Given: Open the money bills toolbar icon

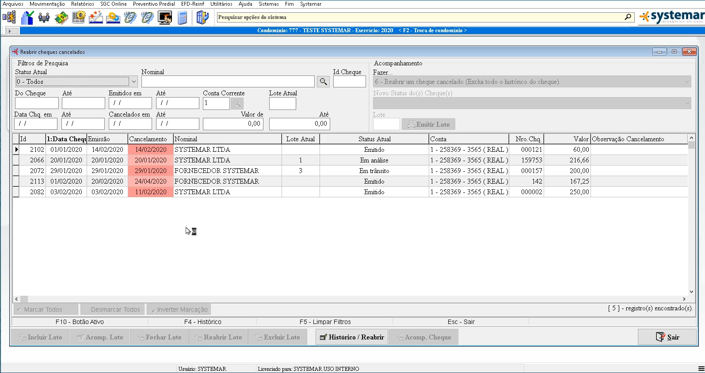Looking at the screenshot, I should click(61, 18).
